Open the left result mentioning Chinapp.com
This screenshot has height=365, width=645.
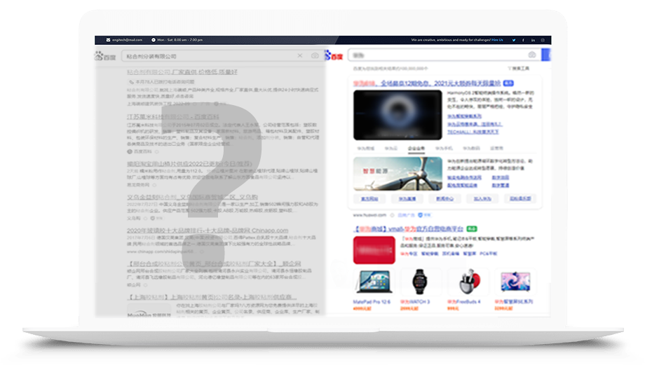tap(208, 230)
